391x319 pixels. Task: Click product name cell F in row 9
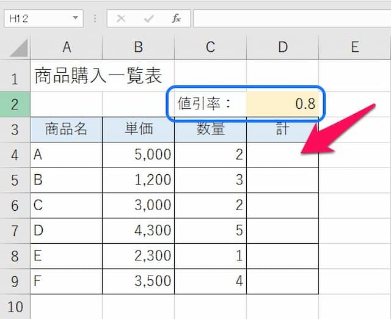click(x=67, y=281)
